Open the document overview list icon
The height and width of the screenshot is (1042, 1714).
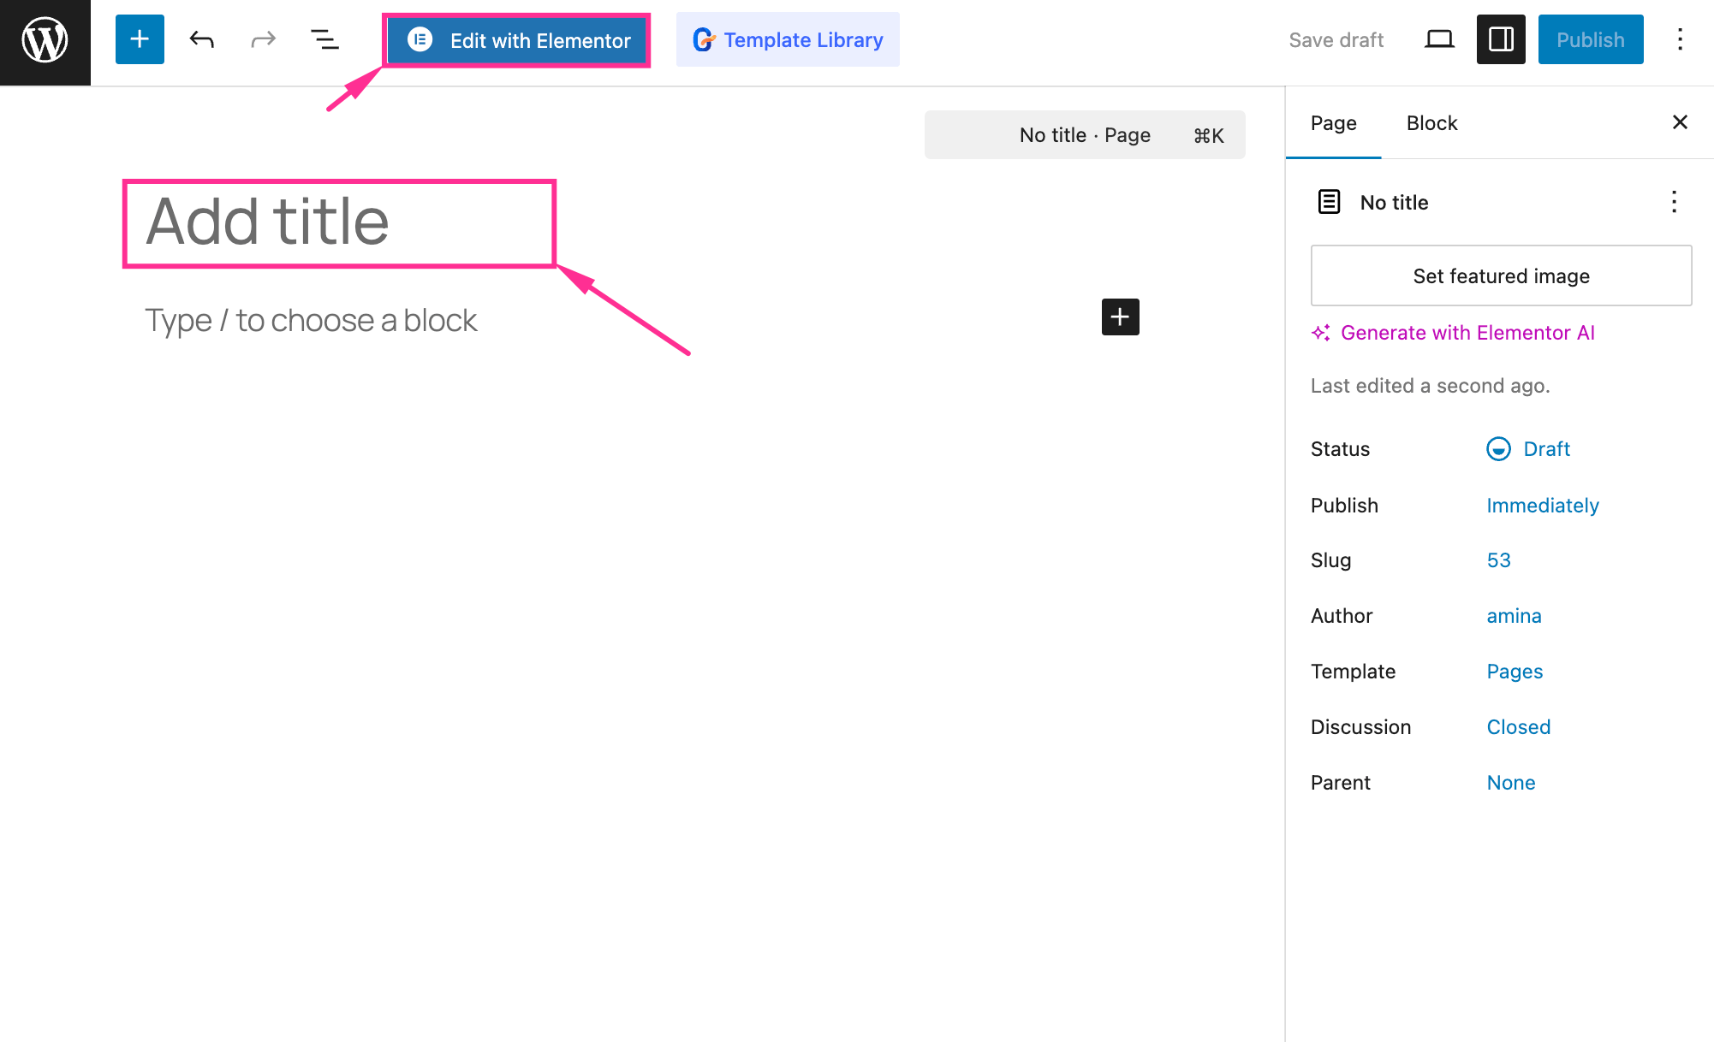(x=324, y=39)
